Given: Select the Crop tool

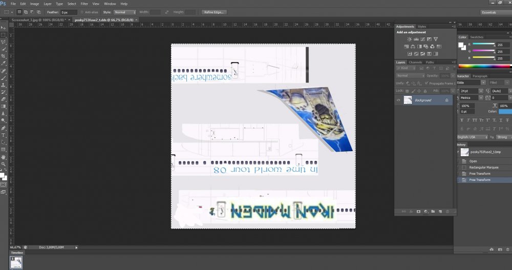Looking at the screenshot, I should coord(4,56).
